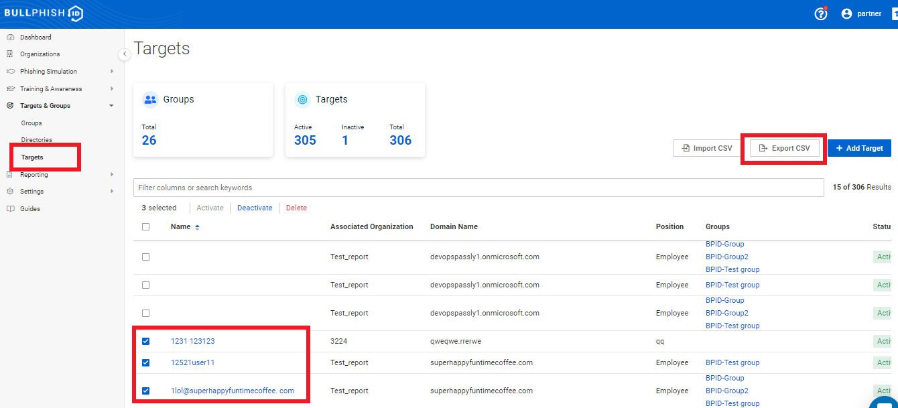Sort by the Domain Name column header

454,227
